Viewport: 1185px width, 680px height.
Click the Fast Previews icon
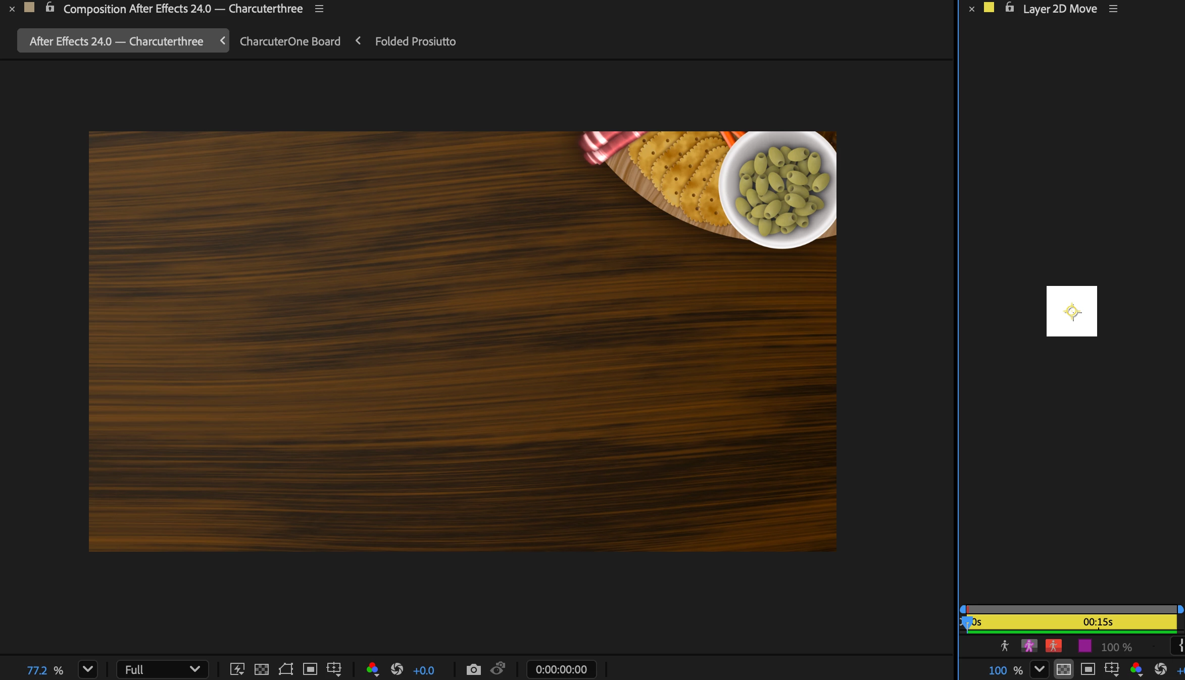pyautogui.click(x=237, y=669)
